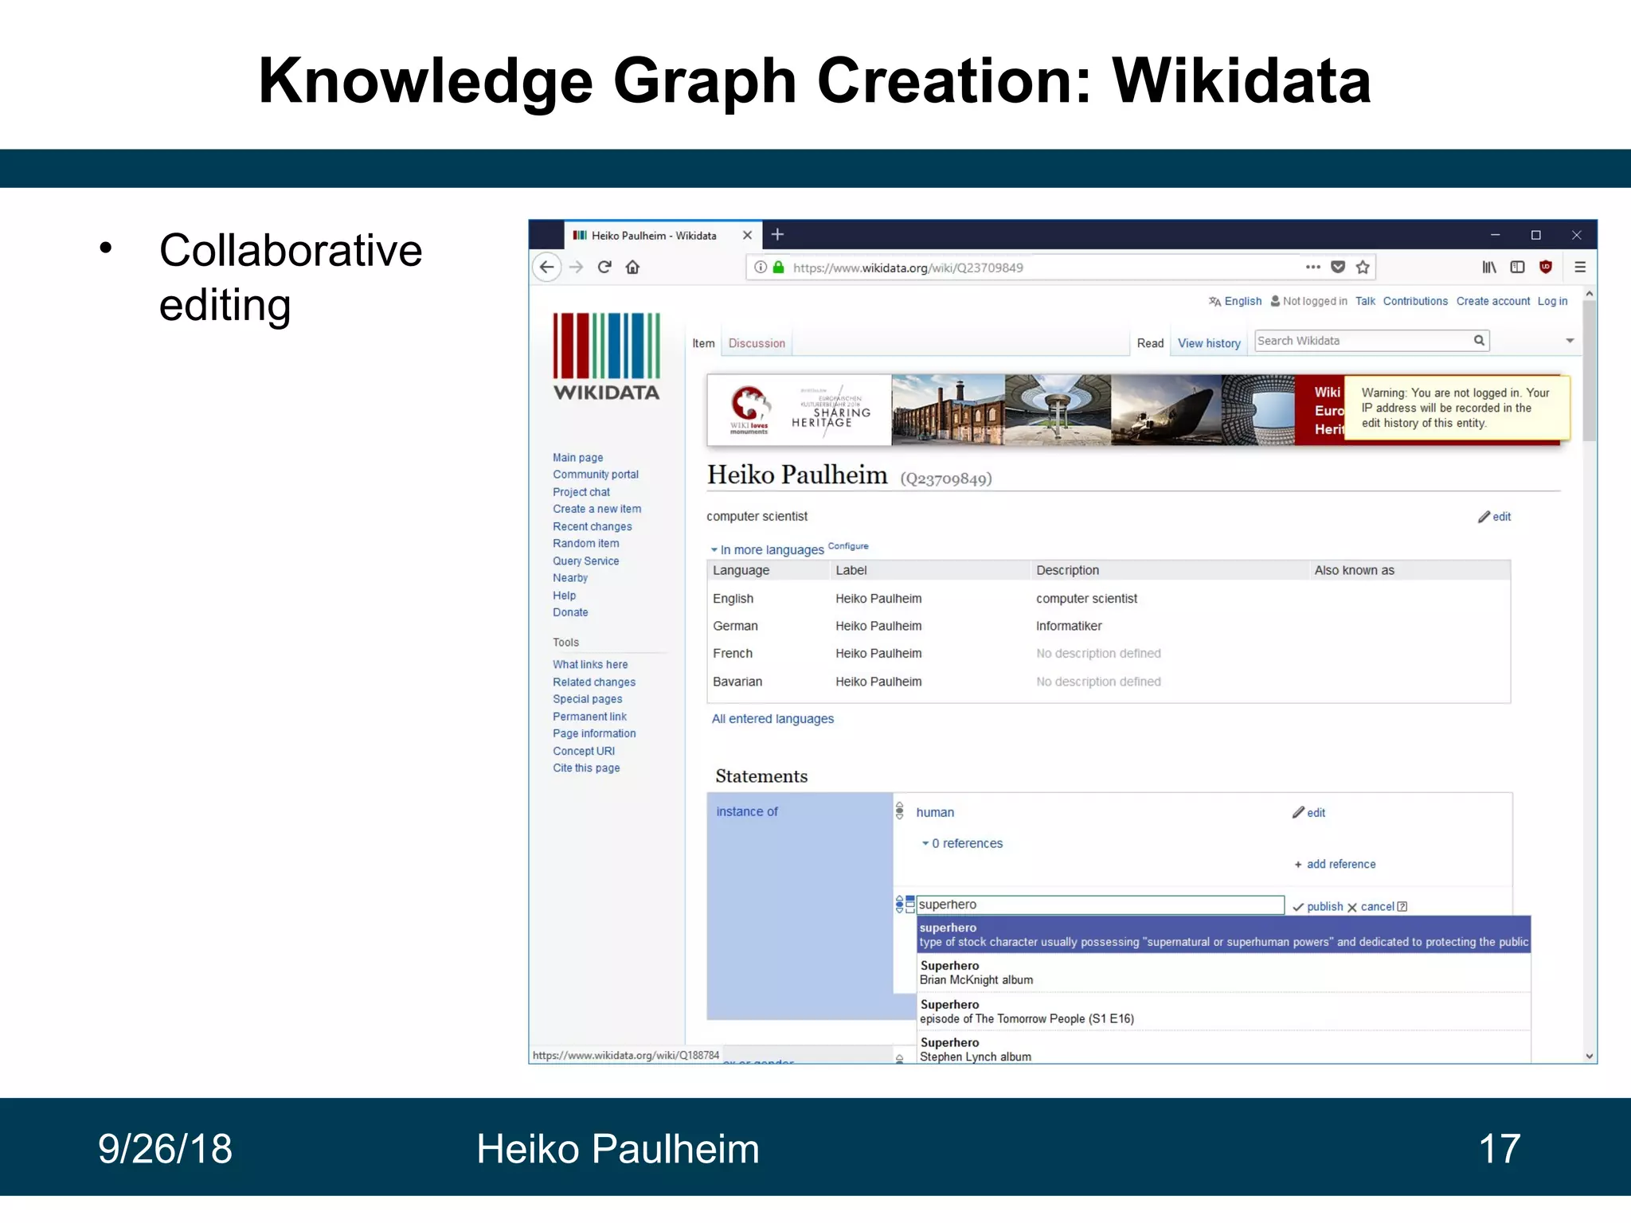
Task: Close the Heiko Paulheim - Wikidata tab
Action: (x=747, y=236)
